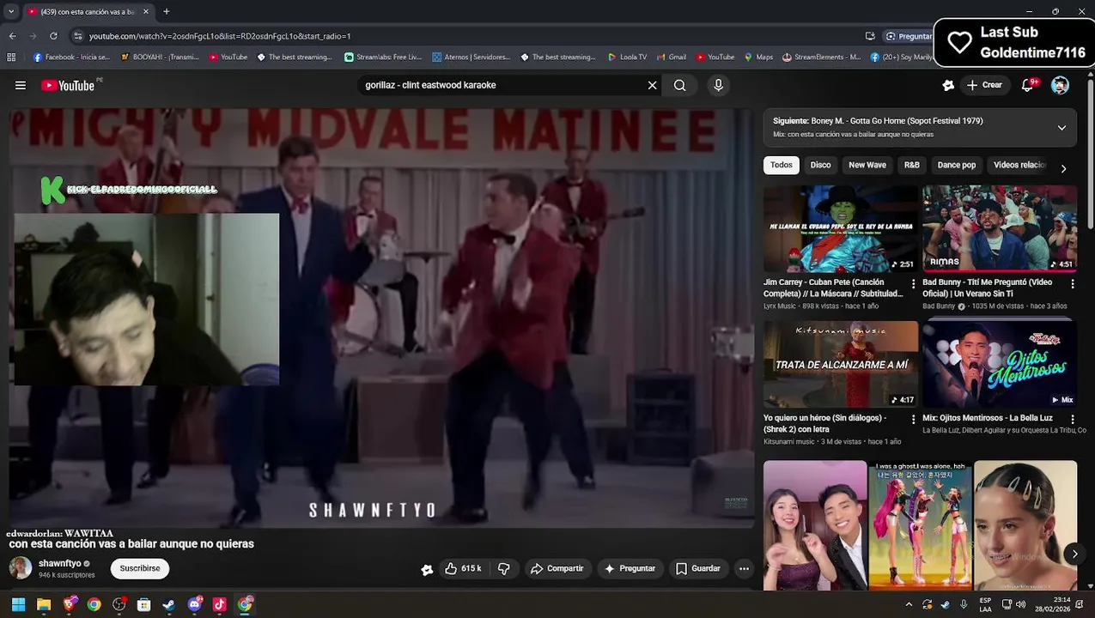Click the video title text below player
The width and height of the screenshot is (1095, 618).
[131, 544]
